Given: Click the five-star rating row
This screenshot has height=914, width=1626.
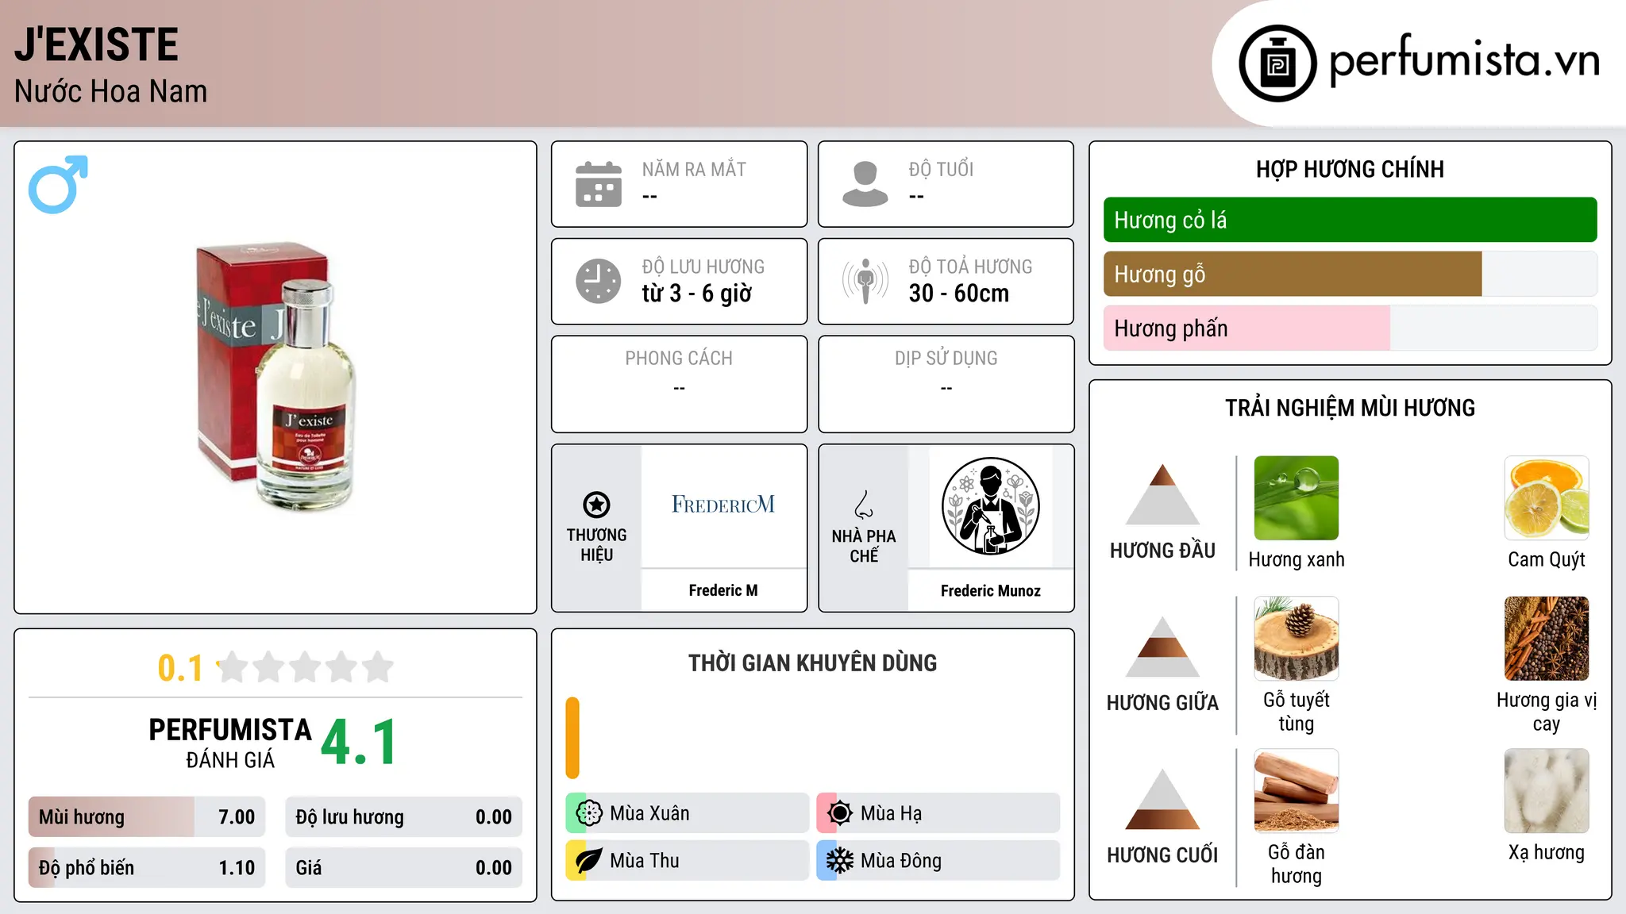Looking at the screenshot, I should (x=305, y=667).
